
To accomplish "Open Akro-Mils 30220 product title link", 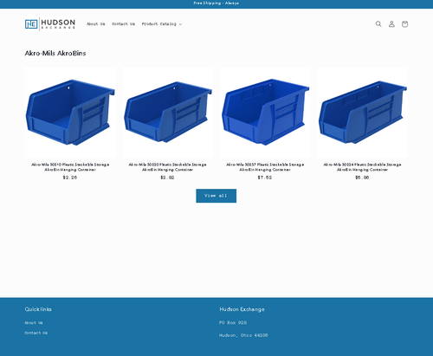I will 168,167.
